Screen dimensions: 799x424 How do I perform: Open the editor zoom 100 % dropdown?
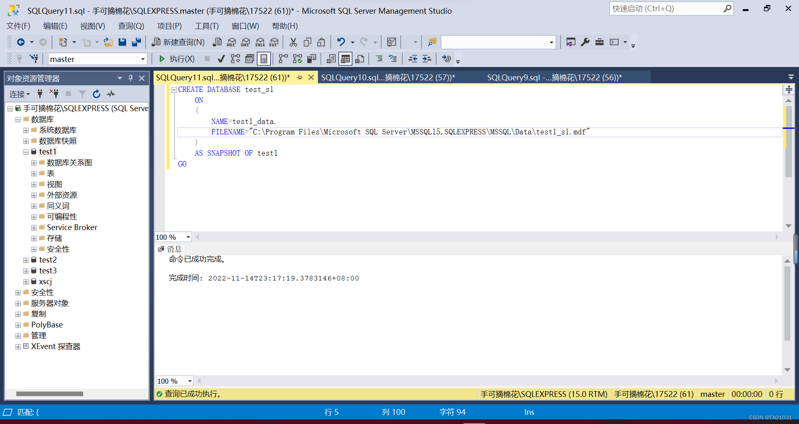click(x=188, y=237)
